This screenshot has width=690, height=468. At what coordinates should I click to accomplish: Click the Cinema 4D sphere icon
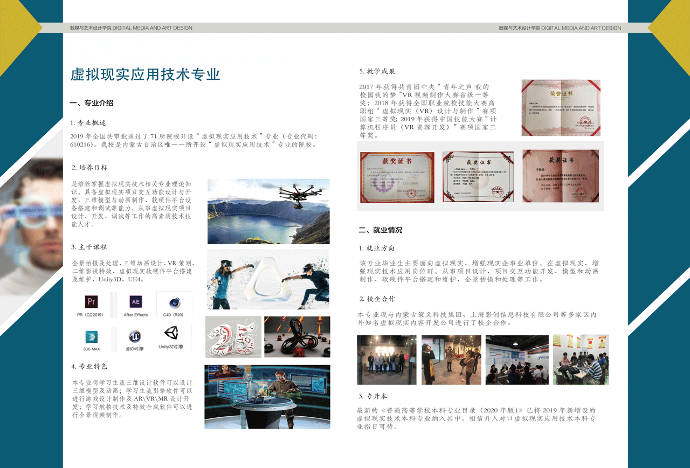[x=174, y=302]
